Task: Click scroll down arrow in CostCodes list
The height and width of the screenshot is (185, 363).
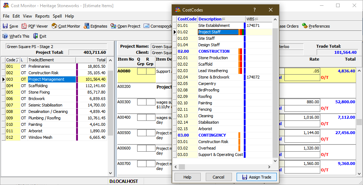Action: point(275,161)
